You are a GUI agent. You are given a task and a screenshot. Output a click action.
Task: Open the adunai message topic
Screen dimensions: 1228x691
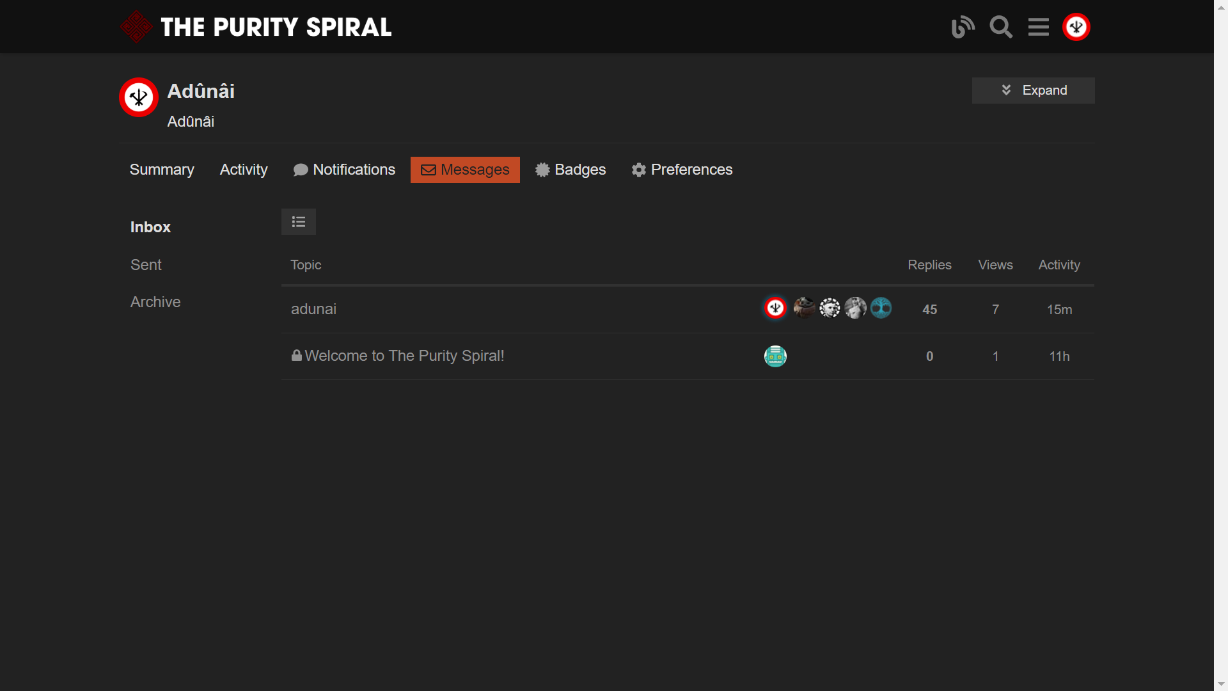click(313, 309)
